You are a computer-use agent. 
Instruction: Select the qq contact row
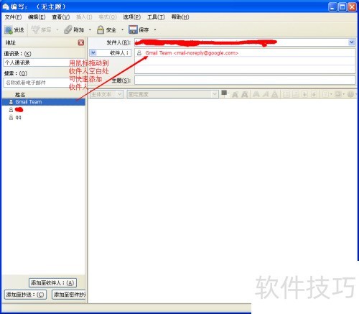43,117
